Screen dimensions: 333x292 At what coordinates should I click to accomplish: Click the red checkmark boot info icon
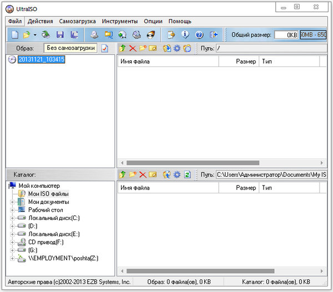tap(104, 49)
